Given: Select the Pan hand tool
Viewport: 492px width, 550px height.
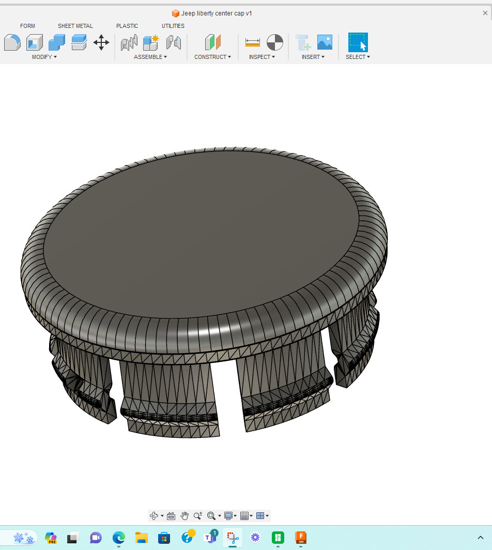Looking at the screenshot, I should [x=185, y=516].
